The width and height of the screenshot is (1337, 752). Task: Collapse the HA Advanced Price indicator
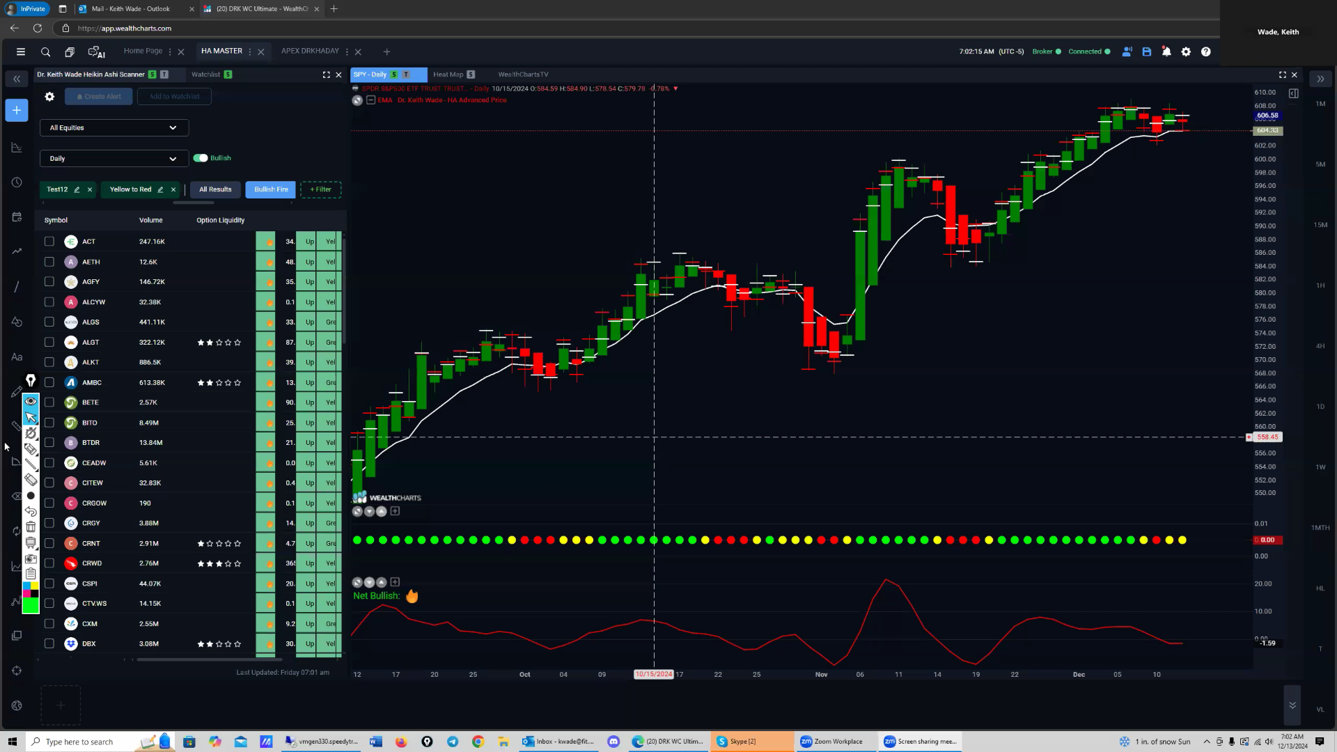371,100
